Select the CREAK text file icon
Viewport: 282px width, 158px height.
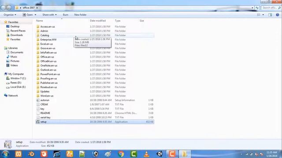[38, 104]
